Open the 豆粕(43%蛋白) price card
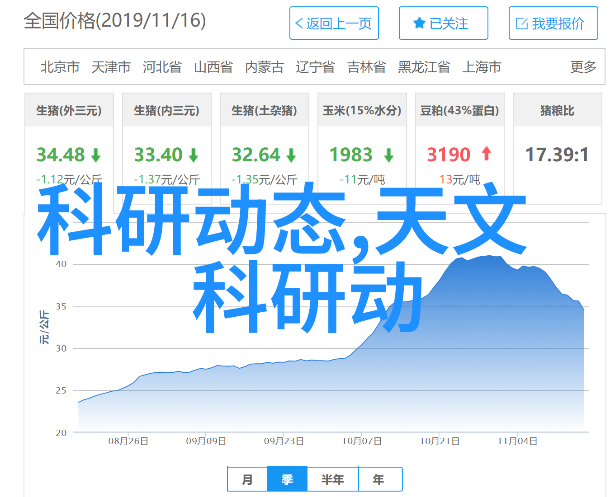The image size is (615, 497). [460, 149]
